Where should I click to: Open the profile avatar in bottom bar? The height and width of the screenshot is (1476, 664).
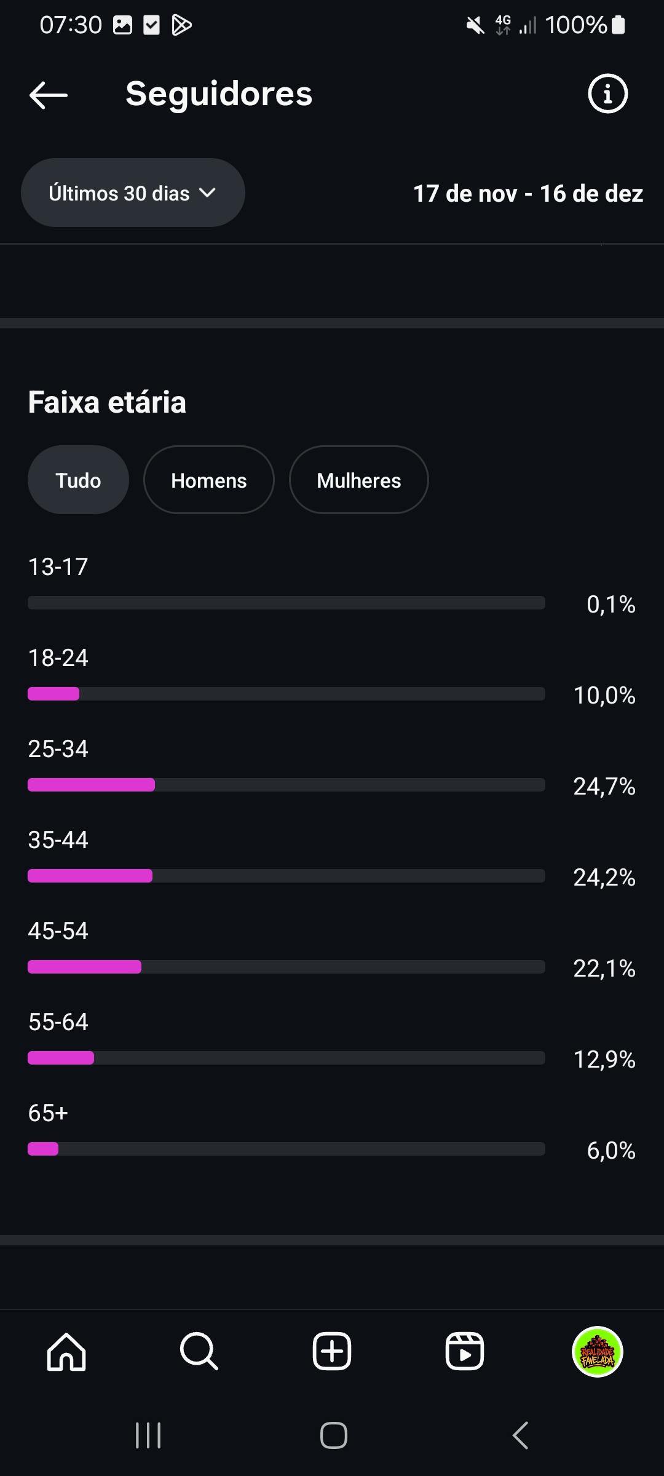click(x=598, y=1351)
